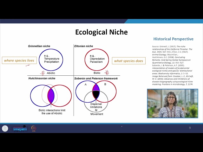Click the purple overlap in Hutchinsonian diagram
203x152 pixels.
pos(51,96)
